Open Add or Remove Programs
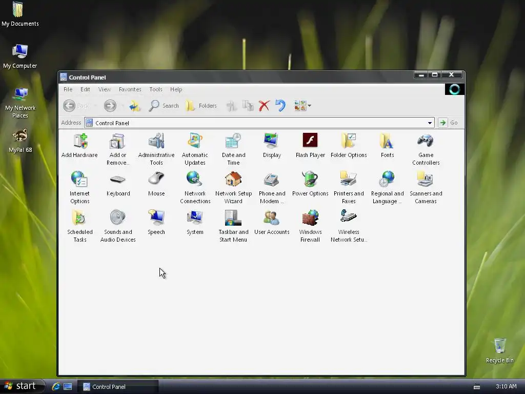This screenshot has width=525, height=394. [118, 149]
